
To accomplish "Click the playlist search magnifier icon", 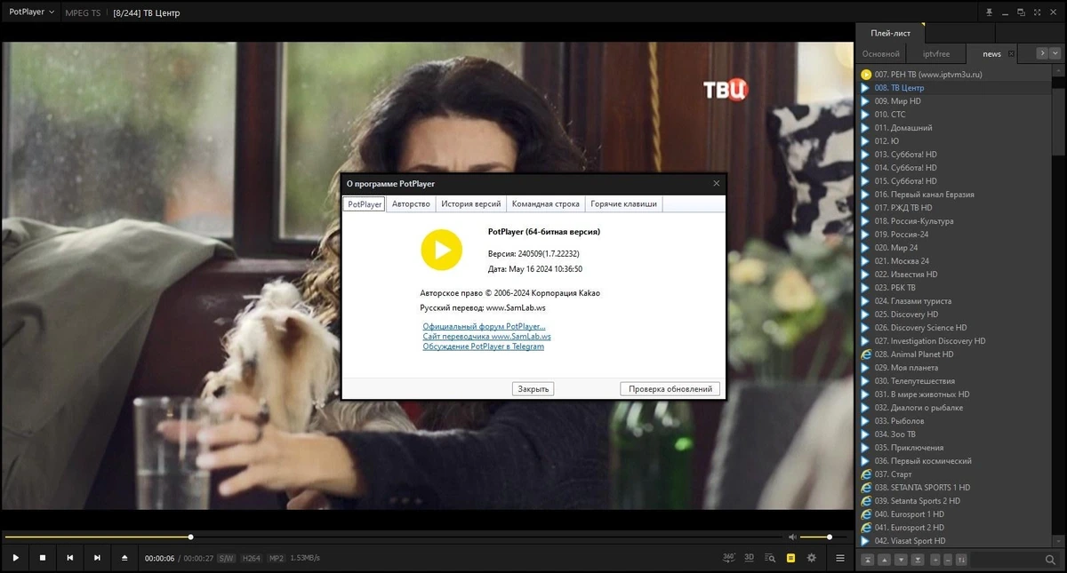I will coord(1051,560).
